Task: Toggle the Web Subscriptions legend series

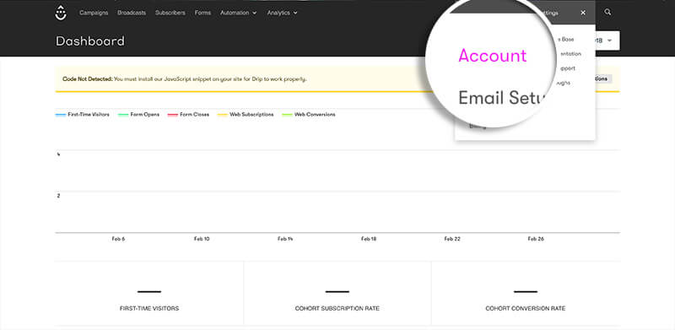Action: (246, 115)
